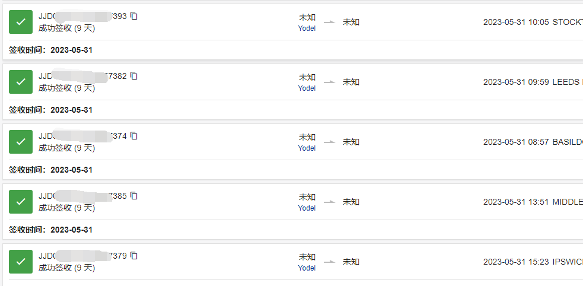Select tracking number text ending in 7385
The width and height of the screenshot is (583, 286).
[x=82, y=196]
